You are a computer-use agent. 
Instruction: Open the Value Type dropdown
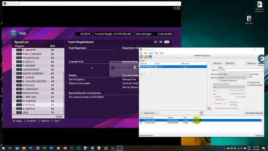pos(232,78)
